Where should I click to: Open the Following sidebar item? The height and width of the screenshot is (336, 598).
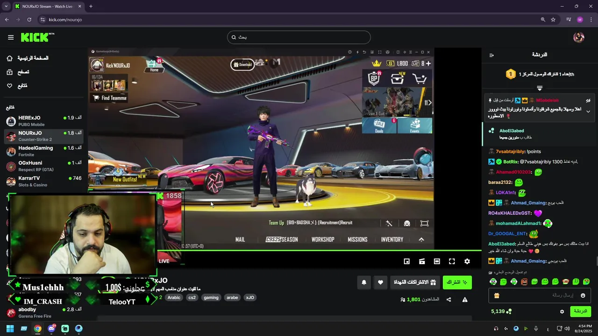[x=18, y=86]
